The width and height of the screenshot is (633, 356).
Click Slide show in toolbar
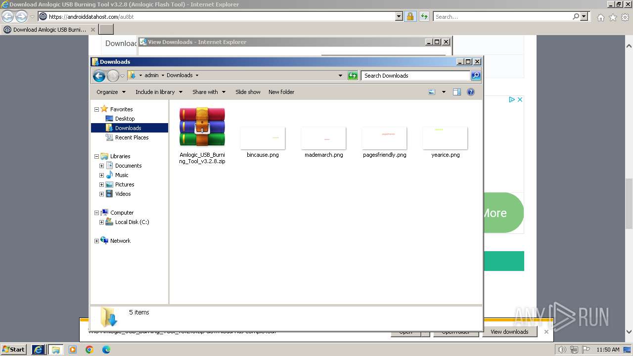click(248, 92)
